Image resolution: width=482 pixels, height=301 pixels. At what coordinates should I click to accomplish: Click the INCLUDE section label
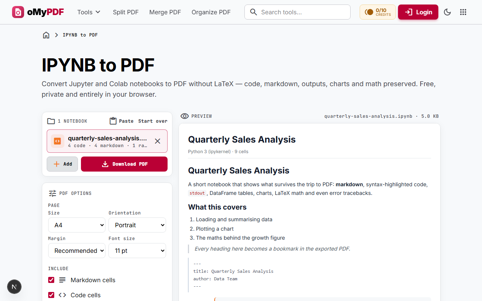pyautogui.click(x=58, y=269)
